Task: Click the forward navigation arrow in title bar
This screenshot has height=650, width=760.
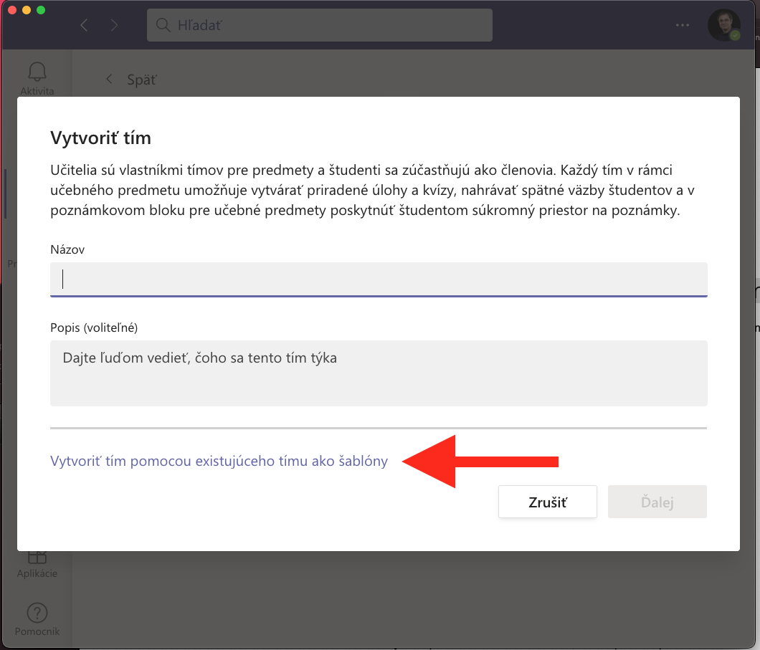Action: click(114, 26)
